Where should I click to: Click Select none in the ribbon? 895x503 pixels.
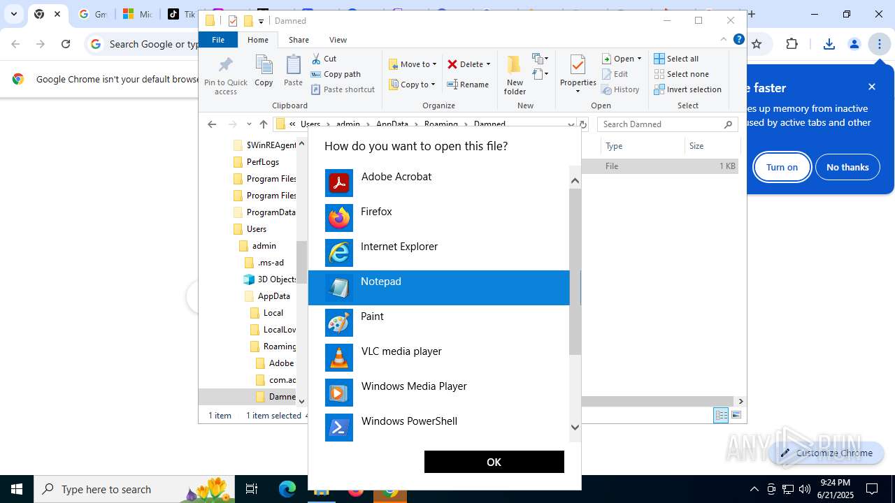click(x=681, y=74)
